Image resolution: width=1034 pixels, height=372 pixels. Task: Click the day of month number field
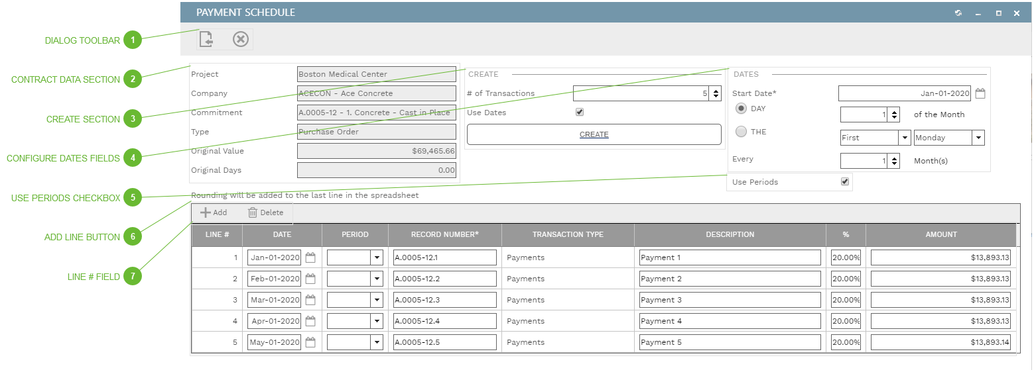pyautogui.click(x=864, y=115)
